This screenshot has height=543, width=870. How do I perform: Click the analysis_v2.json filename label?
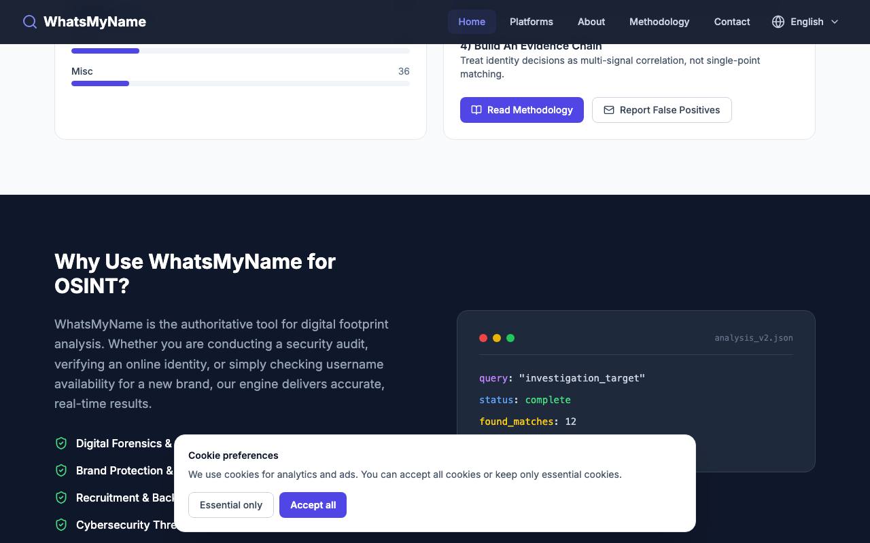[x=754, y=338]
